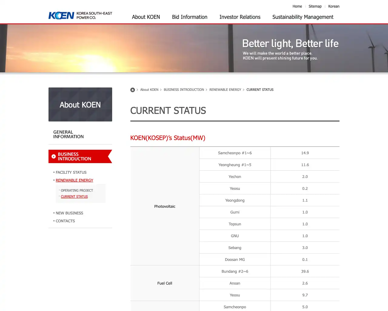Image resolution: width=388 pixels, height=311 pixels.
Task: Click the breadcrumb chevron after About KOEN
Action: (x=161, y=90)
